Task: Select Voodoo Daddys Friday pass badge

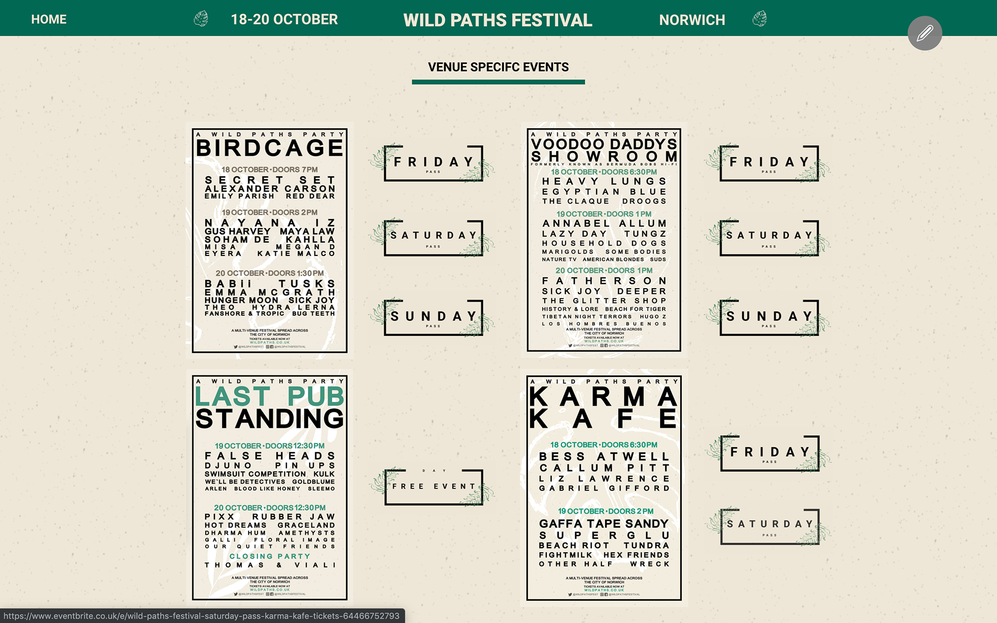Action: 769,163
